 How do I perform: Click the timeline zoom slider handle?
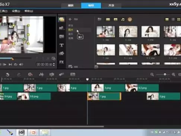point(165,74)
